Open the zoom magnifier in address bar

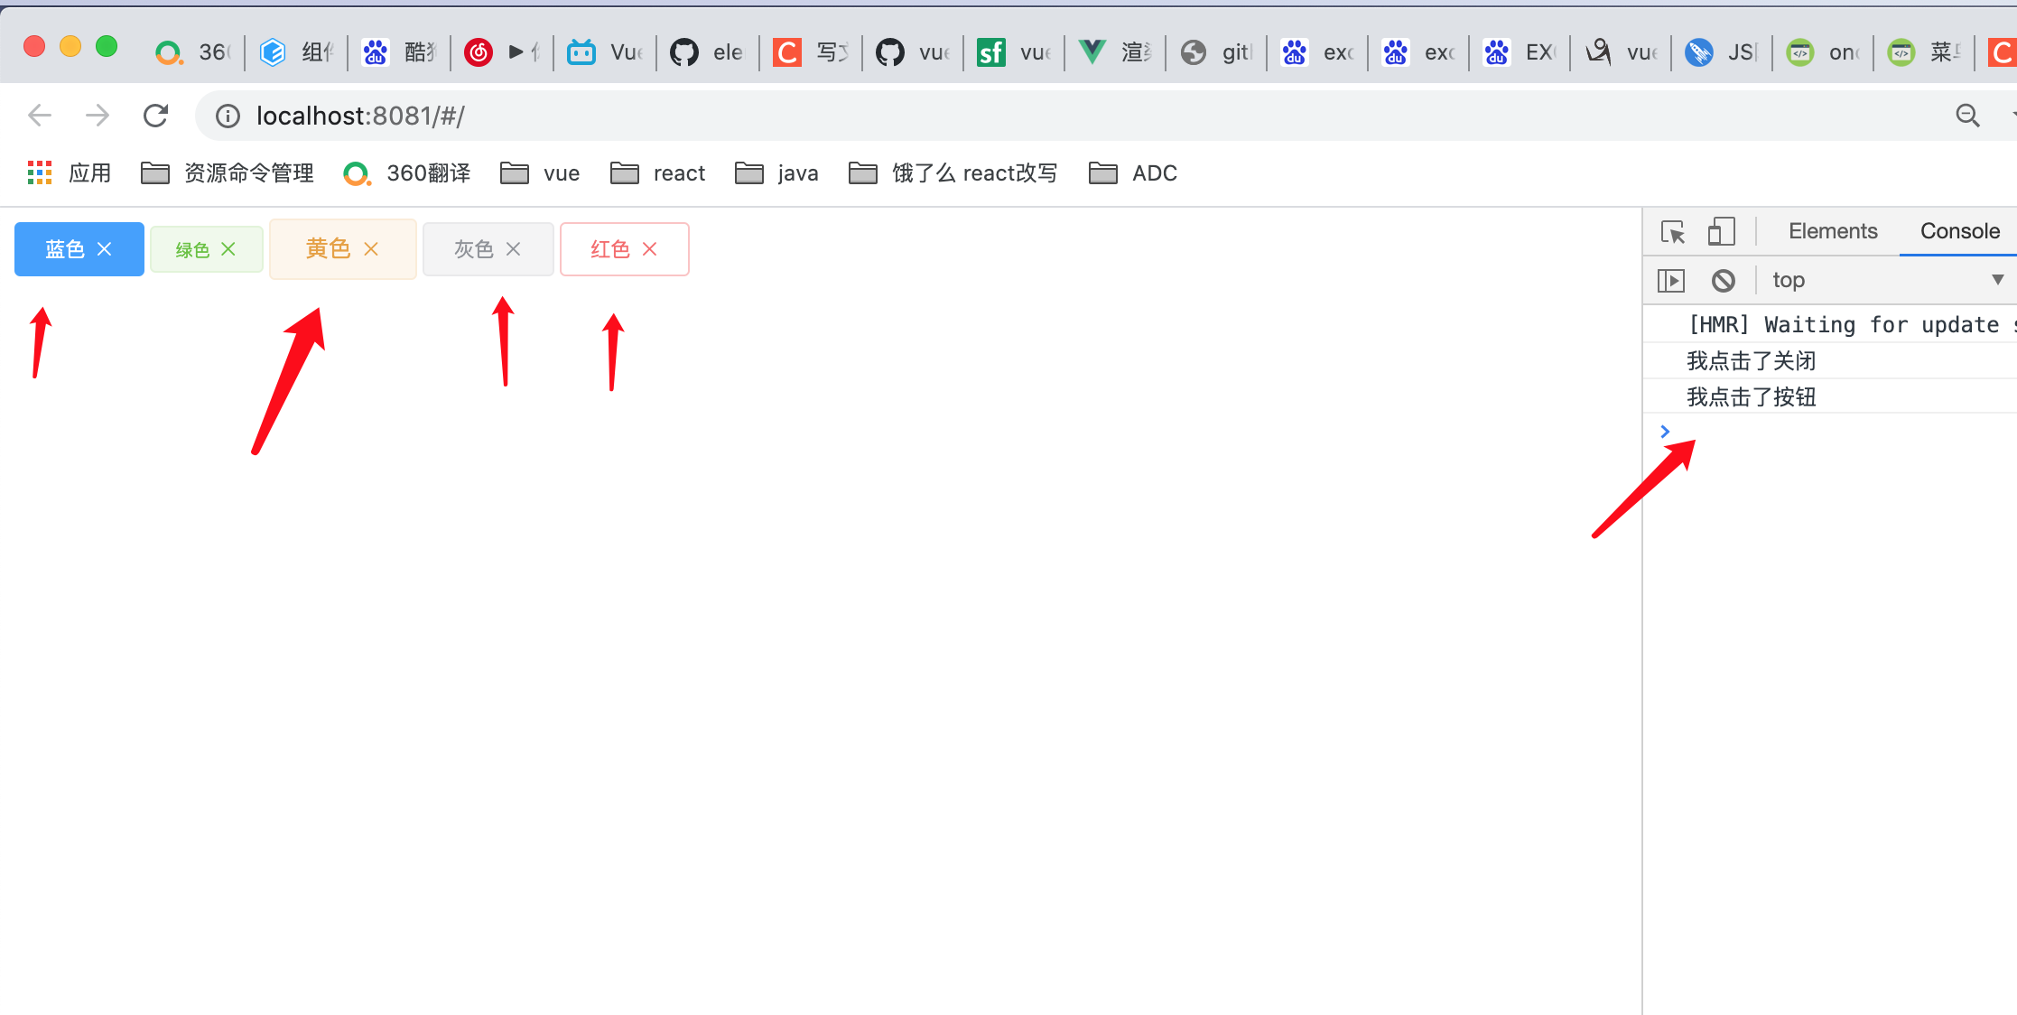(1967, 116)
